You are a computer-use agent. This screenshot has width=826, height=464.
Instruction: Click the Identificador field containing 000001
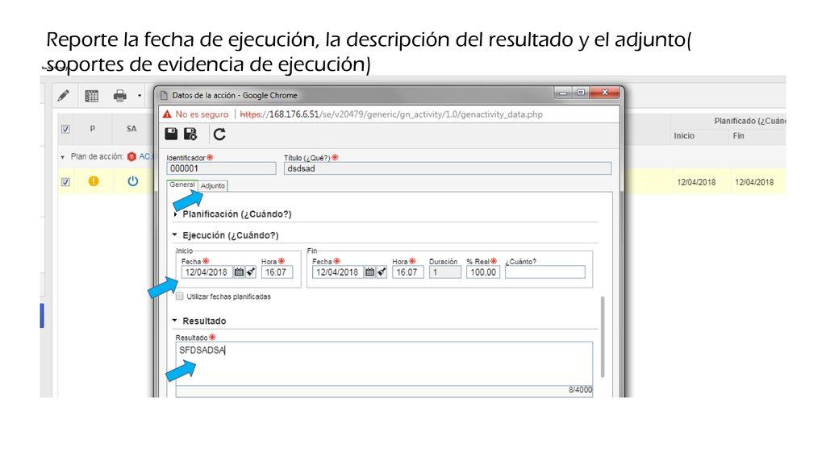point(221,168)
